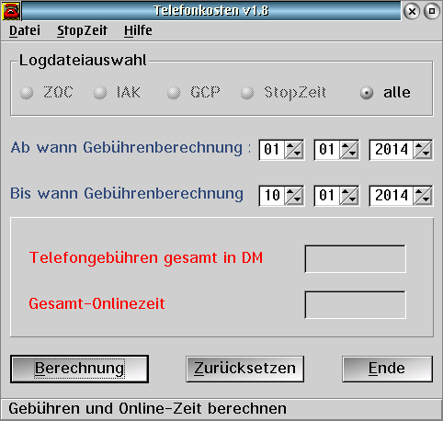This screenshot has width=443, height=421.
Task: Click the start year 2014 spinner arrows
Action: (423, 150)
